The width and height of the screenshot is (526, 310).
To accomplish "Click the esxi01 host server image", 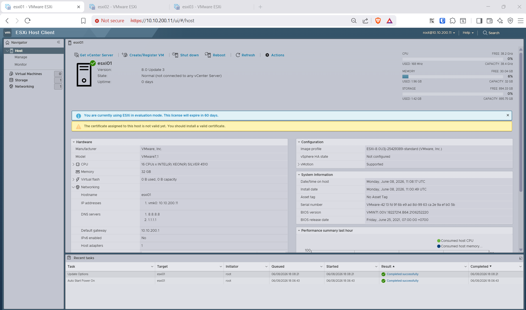I will pos(84,75).
